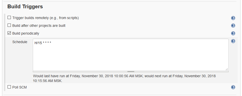Screen dimensions: 242x96
Task: Check Build after other projects are built box
Action: click(x=9, y=25)
